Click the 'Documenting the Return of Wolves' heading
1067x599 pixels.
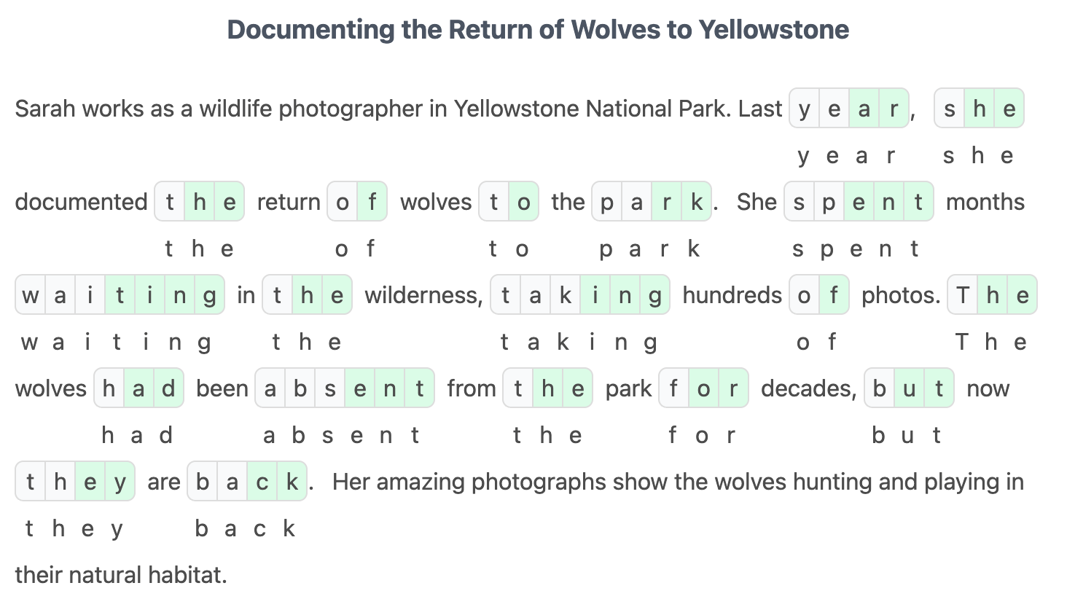coord(538,30)
